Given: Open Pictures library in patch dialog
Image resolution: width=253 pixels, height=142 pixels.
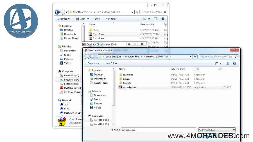Looking at the screenshot, I should 98,104.
